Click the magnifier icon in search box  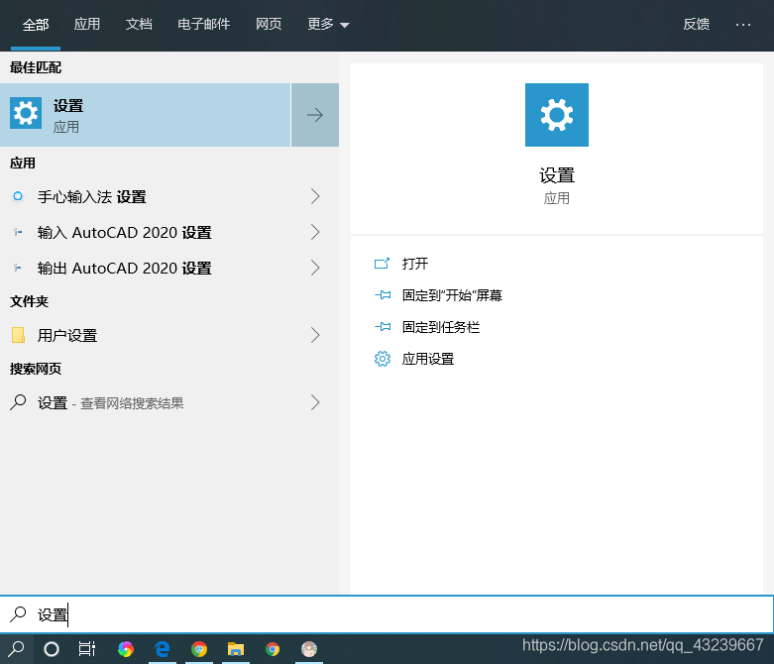tap(18, 614)
